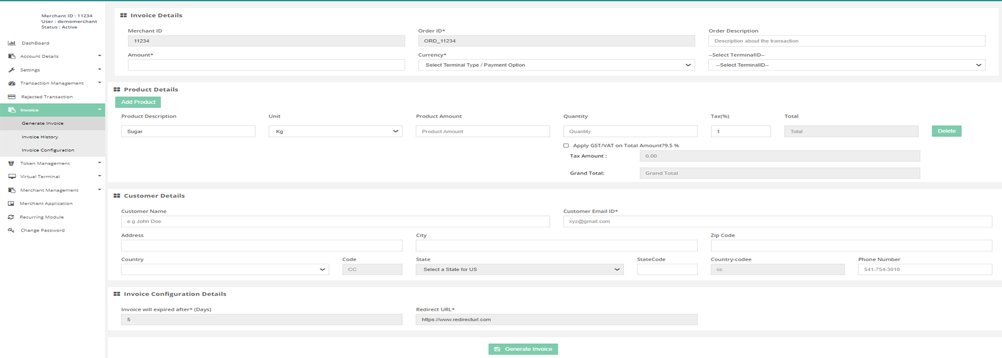Open the Currency terminal type dropdown

(556, 65)
